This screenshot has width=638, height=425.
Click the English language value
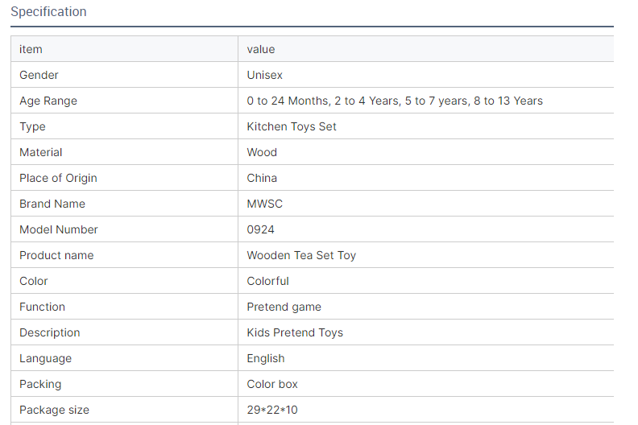[x=265, y=358]
